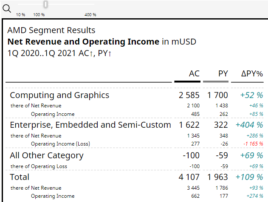
Task: Click the Total row label
Action: tap(20, 177)
